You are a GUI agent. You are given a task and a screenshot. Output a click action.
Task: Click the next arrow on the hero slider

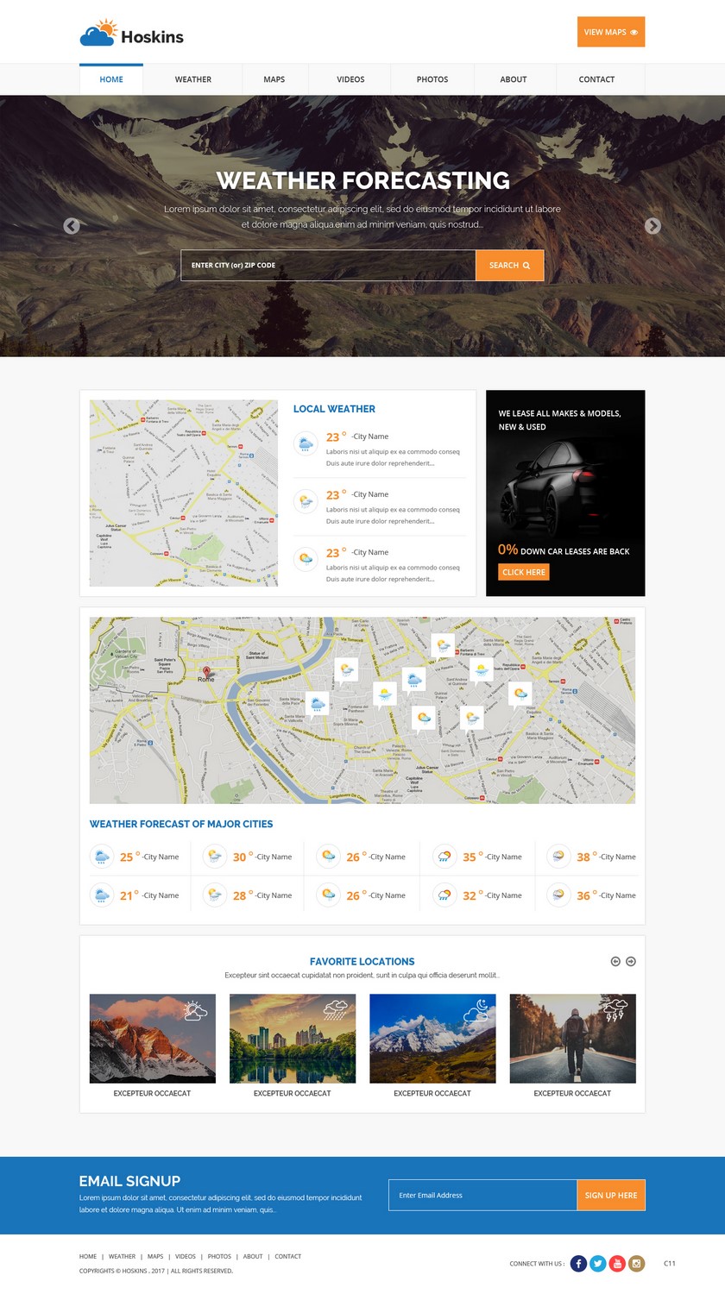click(x=654, y=226)
